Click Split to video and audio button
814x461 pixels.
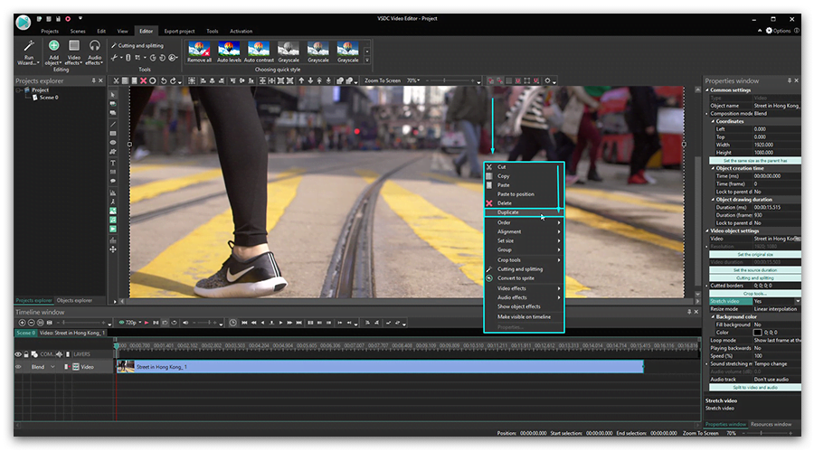pos(755,388)
